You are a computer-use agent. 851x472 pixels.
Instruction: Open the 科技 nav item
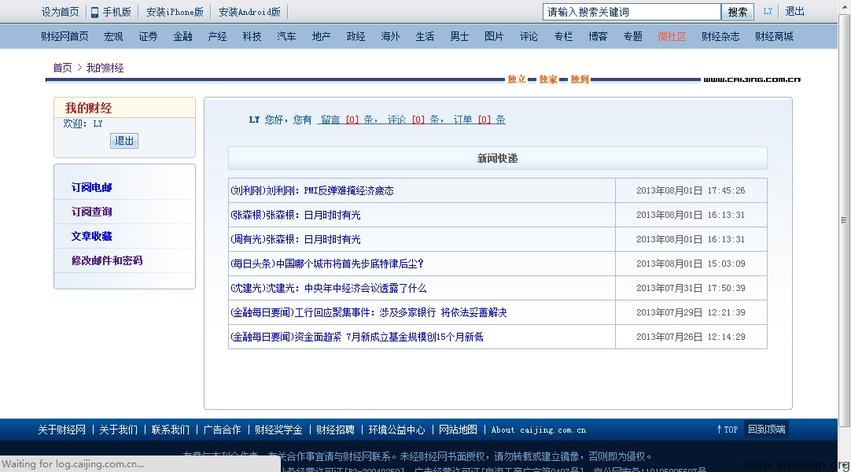click(252, 36)
